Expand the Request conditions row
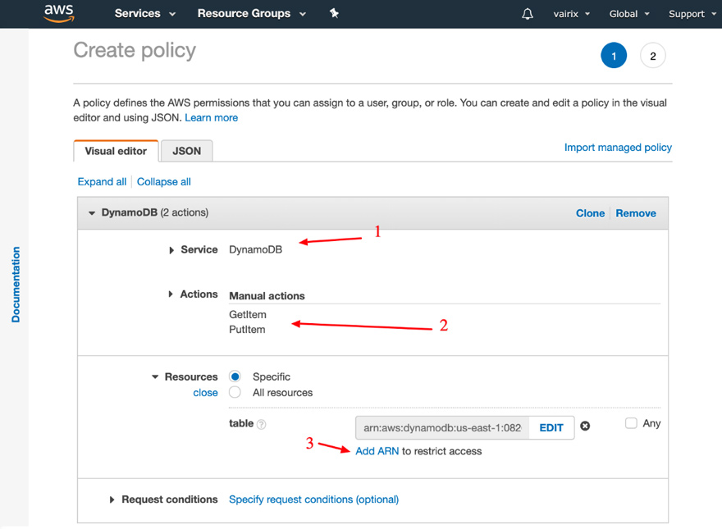 click(112, 499)
